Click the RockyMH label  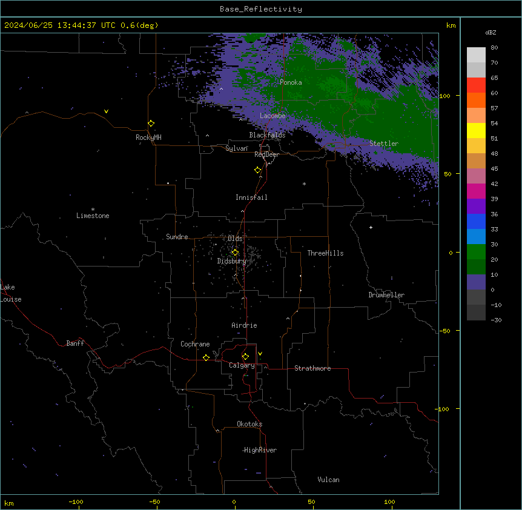tap(148, 137)
